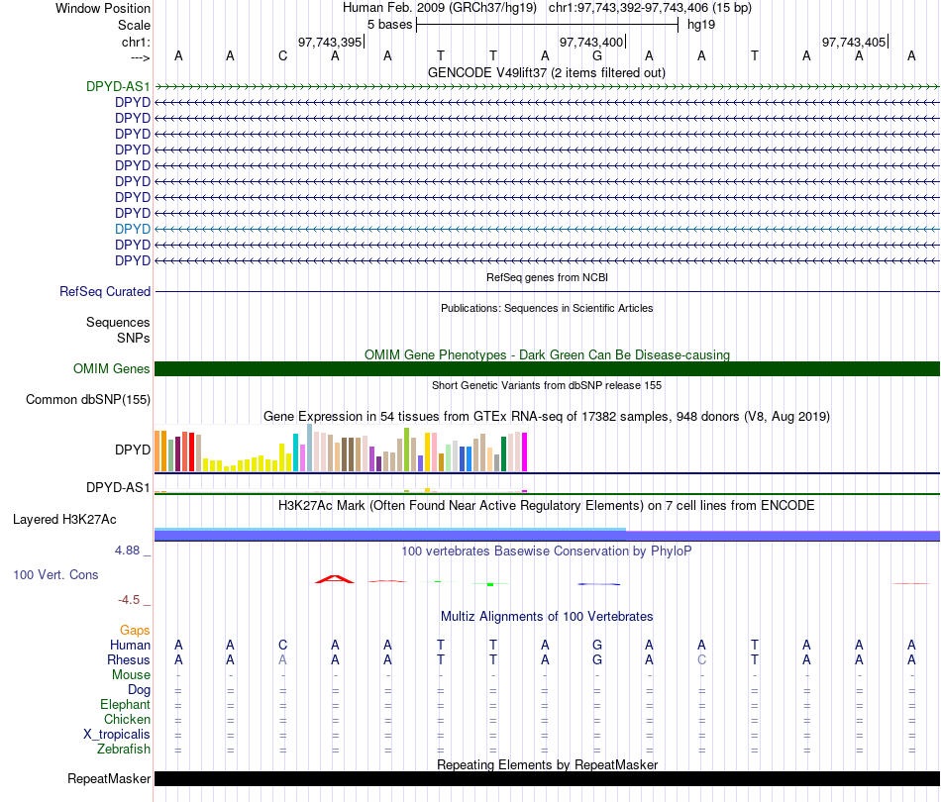Select the Elephant species label

click(126, 704)
